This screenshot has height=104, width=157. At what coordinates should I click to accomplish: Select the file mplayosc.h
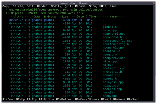111,85
